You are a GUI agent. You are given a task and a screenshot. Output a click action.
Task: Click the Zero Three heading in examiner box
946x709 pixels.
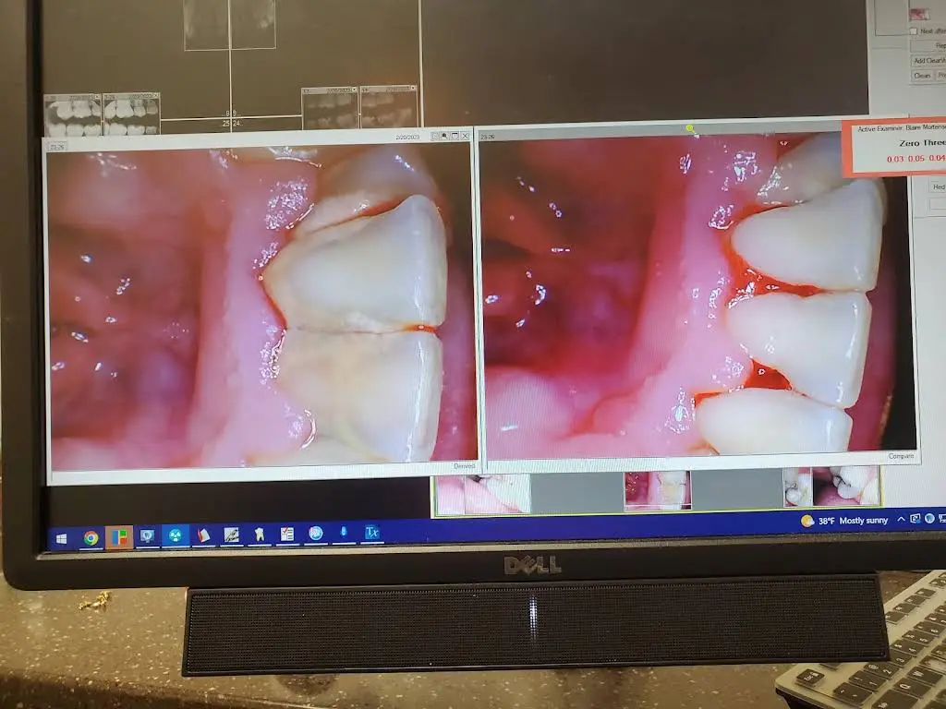922,143
